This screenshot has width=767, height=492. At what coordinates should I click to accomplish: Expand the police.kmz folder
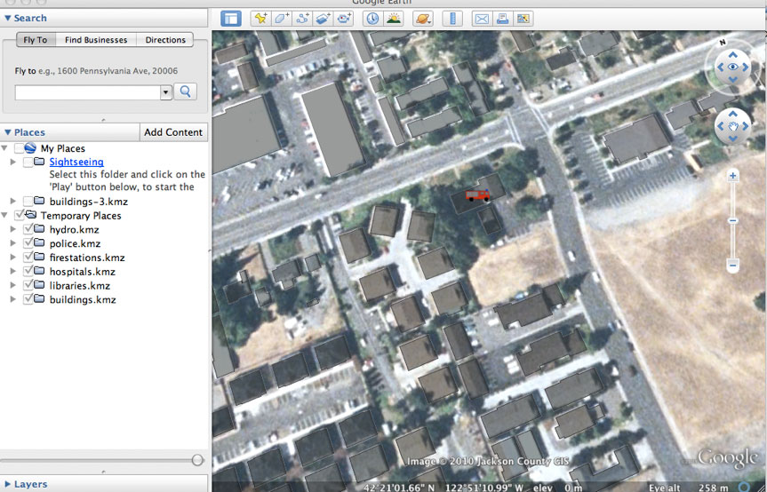coord(12,243)
